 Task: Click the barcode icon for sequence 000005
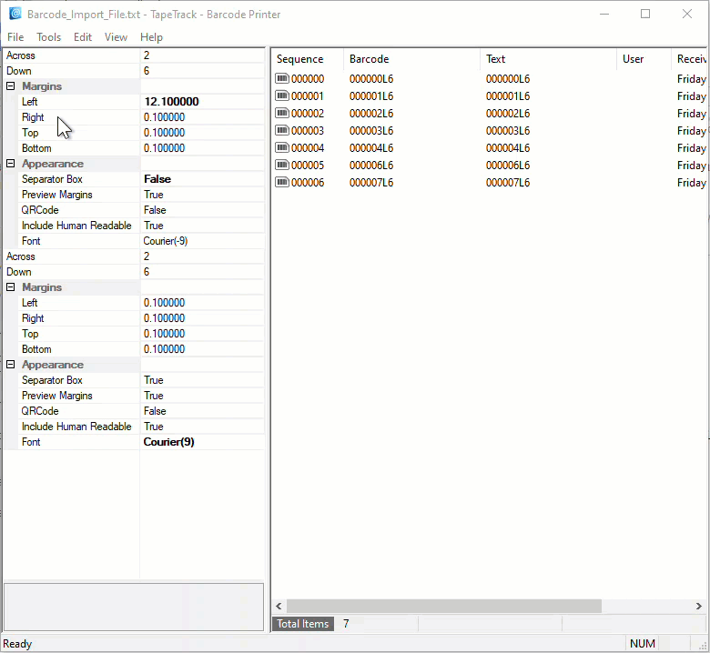[281, 165]
